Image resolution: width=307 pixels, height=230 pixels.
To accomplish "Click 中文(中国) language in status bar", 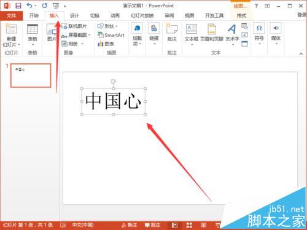I will (83, 225).
